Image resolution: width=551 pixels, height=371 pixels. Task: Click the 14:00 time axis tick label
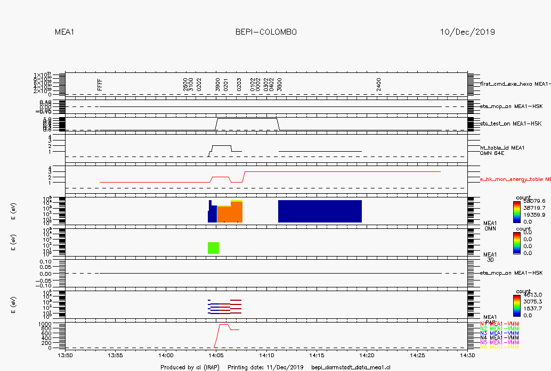pyautogui.click(x=166, y=355)
